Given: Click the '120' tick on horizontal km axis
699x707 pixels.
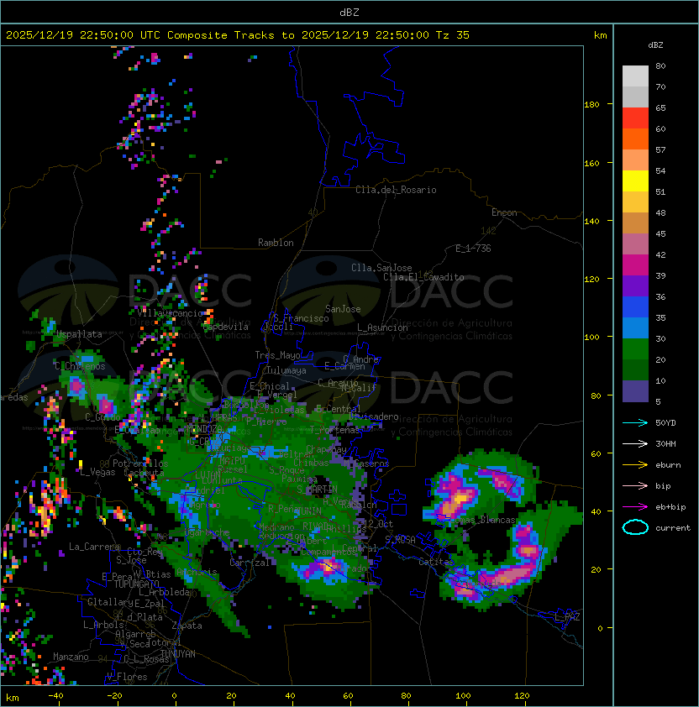Looking at the screenshot, I should click(522, 696).
